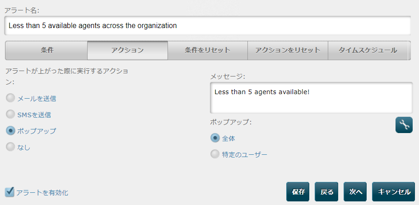The height and width of the screenshot is (205, 419).
Task: Toggle the アラートを有効化 checkbox
Action: (x=9, y=192)
